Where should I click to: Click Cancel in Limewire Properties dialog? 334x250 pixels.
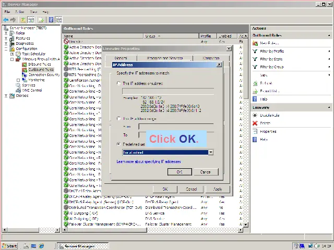tap(192, 189)
